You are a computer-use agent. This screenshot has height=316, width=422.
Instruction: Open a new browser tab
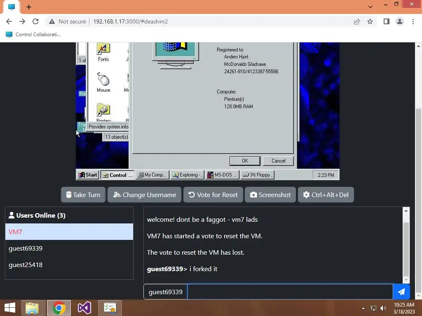[x=29, y=7]
